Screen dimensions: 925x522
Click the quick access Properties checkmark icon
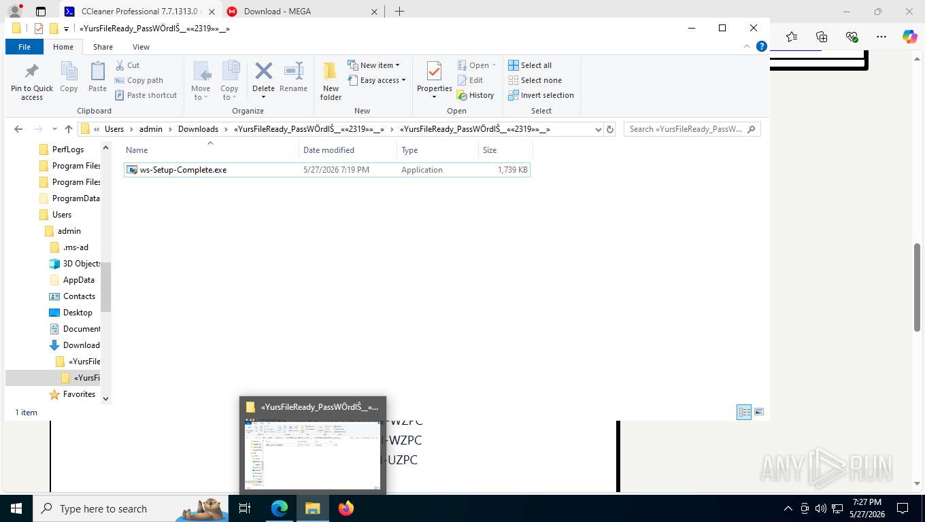pyautogui.click(x=38, y=29)
